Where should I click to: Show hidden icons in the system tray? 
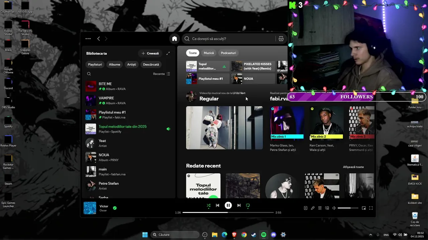(x=370, y=235)
